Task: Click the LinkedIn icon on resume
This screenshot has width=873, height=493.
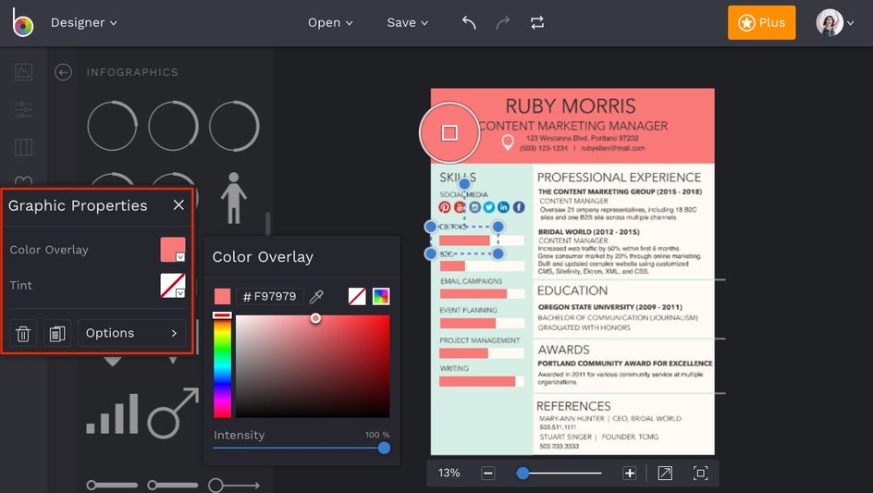Action: pyautogui.click(x=503, y=207)
